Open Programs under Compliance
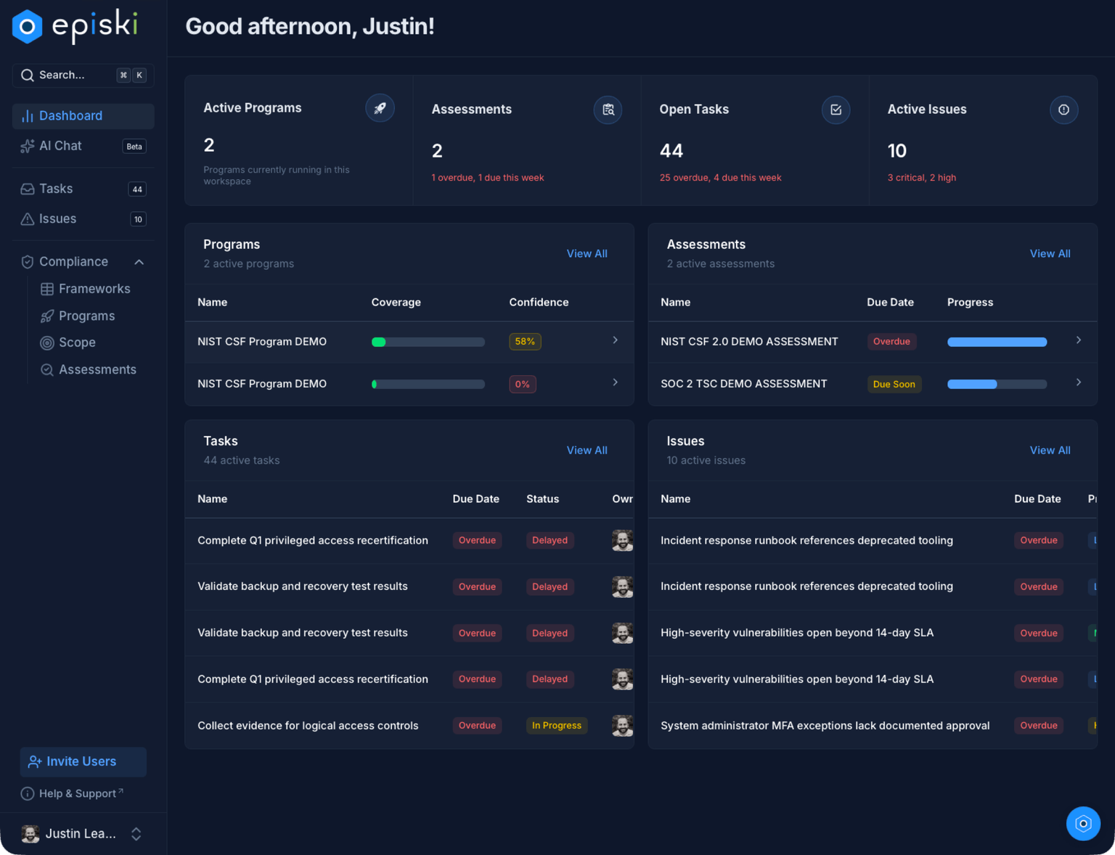 pyautogui.click(x=86, y=316)
